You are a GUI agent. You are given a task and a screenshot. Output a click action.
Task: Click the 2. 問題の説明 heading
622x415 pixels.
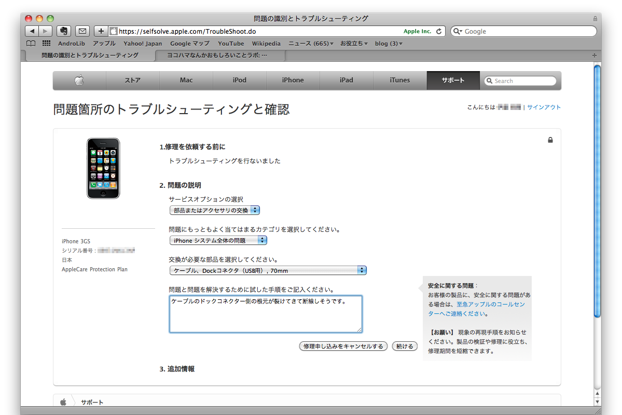[180, 185]
